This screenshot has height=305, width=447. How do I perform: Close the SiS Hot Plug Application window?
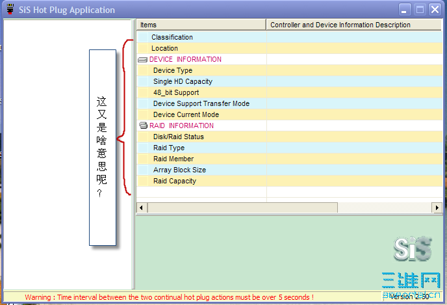pos(435,10)
